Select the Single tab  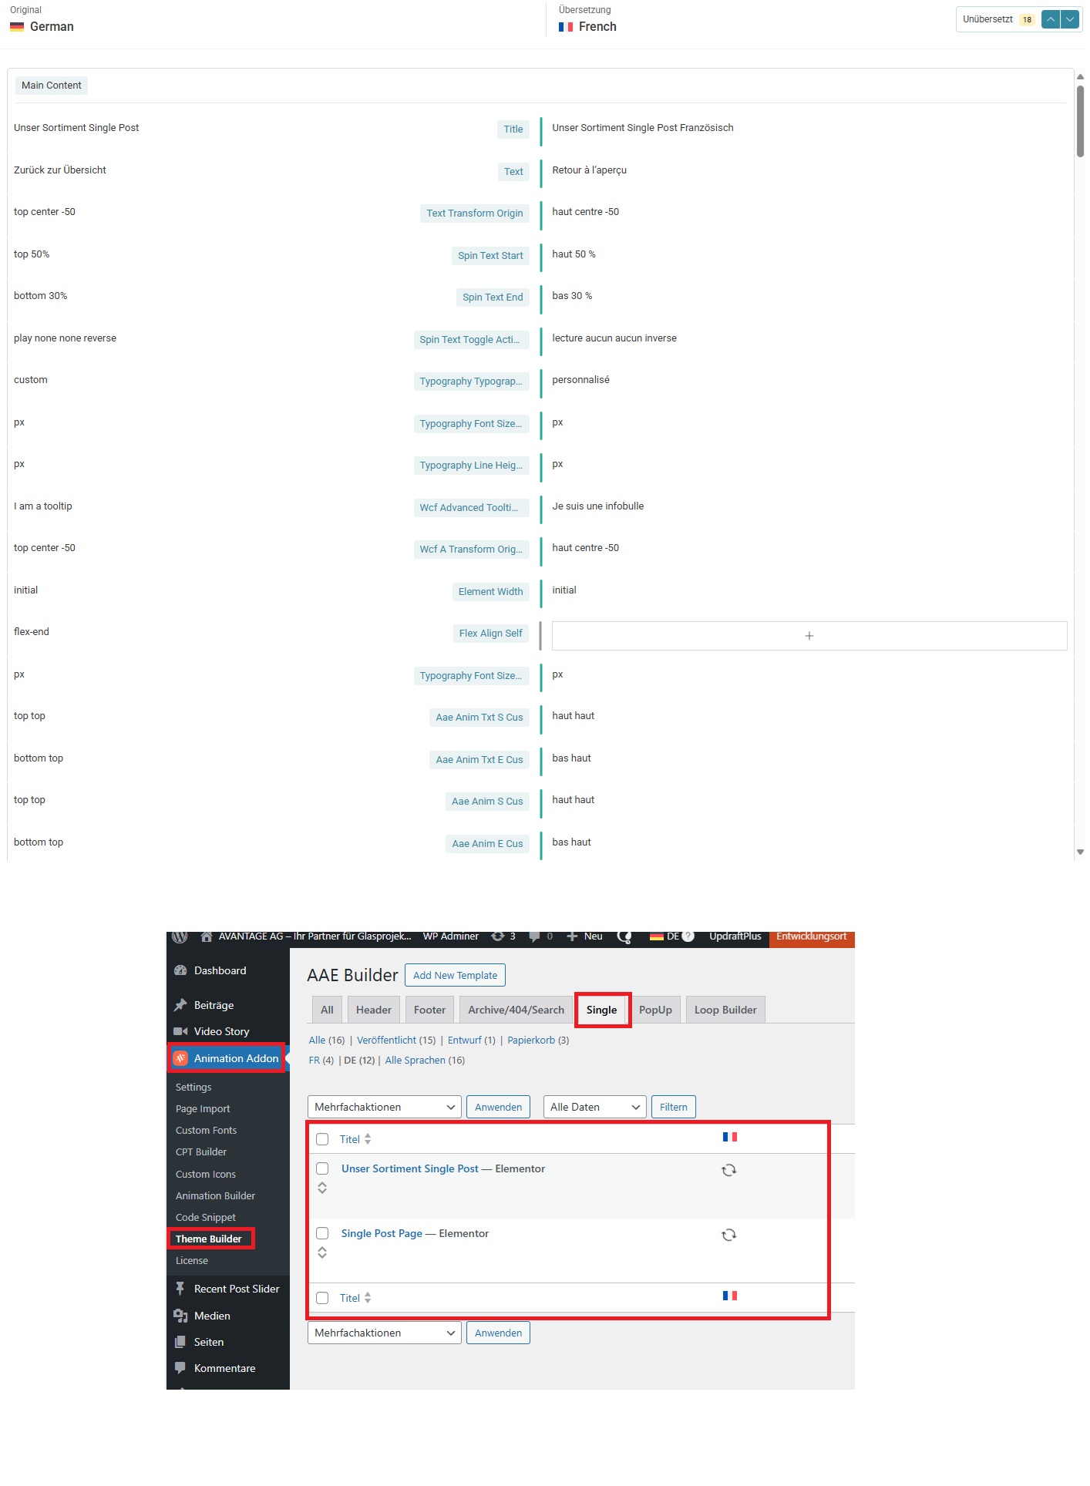(x=602, y=1010)
